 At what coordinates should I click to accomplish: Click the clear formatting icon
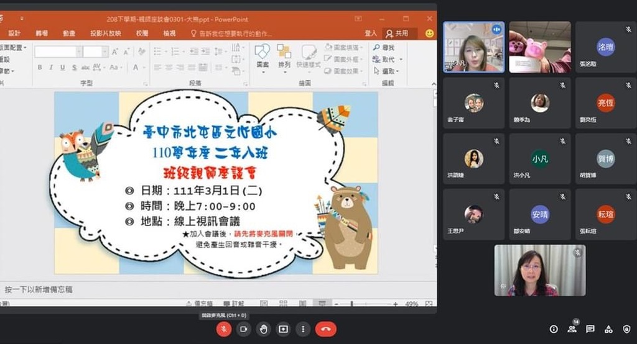141,52
